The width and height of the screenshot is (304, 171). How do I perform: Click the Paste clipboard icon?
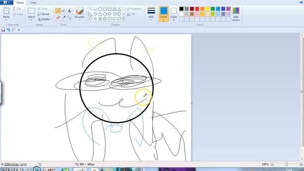pos(6,11)
